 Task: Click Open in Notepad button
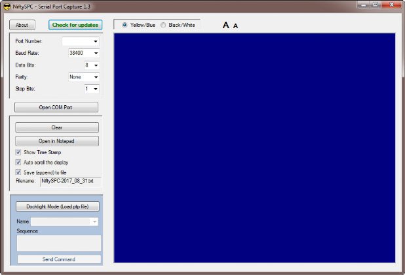click(x=57, y=141)
